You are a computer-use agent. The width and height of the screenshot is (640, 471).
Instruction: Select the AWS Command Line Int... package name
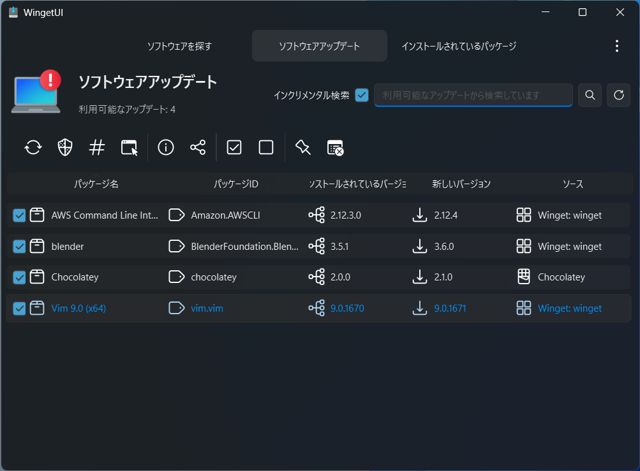(x=105, y=215)
